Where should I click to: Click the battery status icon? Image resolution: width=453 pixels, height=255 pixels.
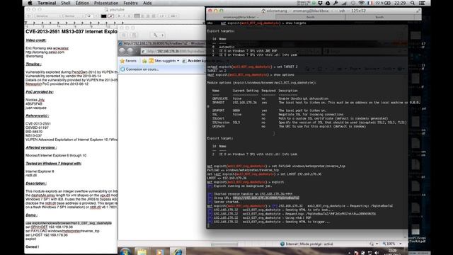coord(388,3)
